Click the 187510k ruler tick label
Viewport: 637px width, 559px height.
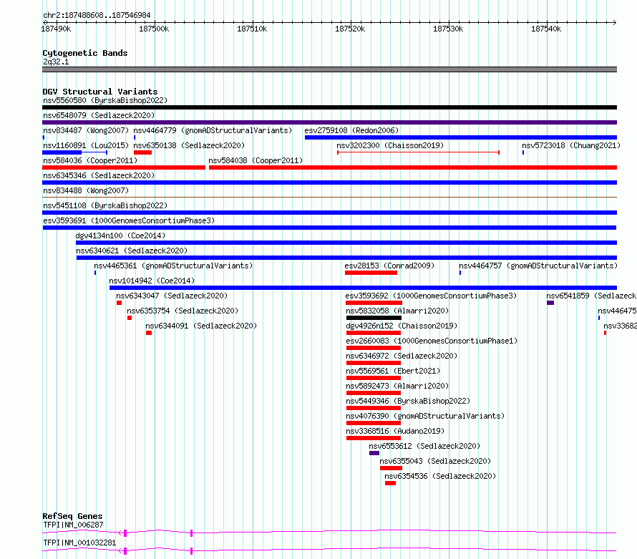(x=252, y=29)
